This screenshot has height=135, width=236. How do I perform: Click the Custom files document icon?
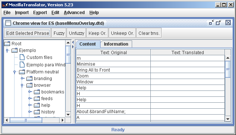click(x=22, y=57)
